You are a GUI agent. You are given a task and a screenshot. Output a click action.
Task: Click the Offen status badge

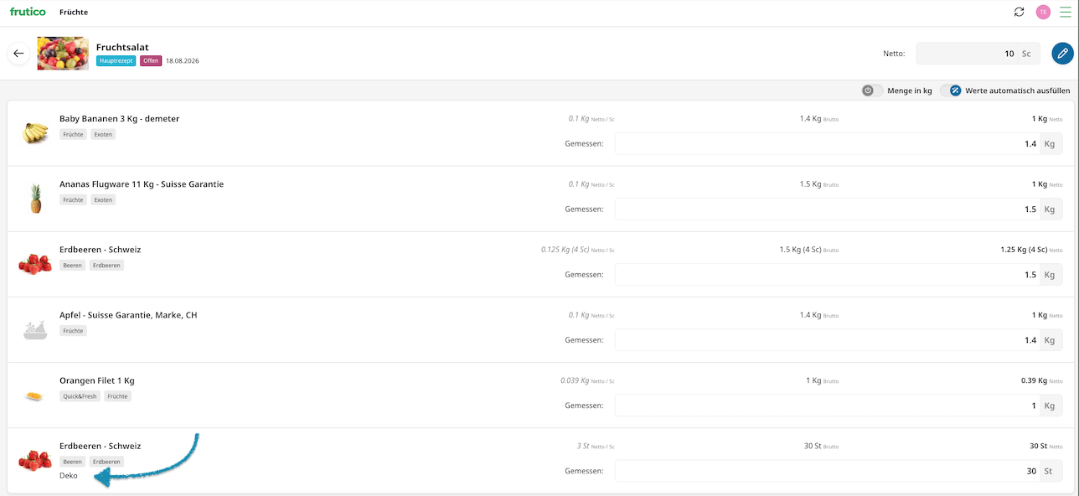pyautogui.click(x=151, y=61)
